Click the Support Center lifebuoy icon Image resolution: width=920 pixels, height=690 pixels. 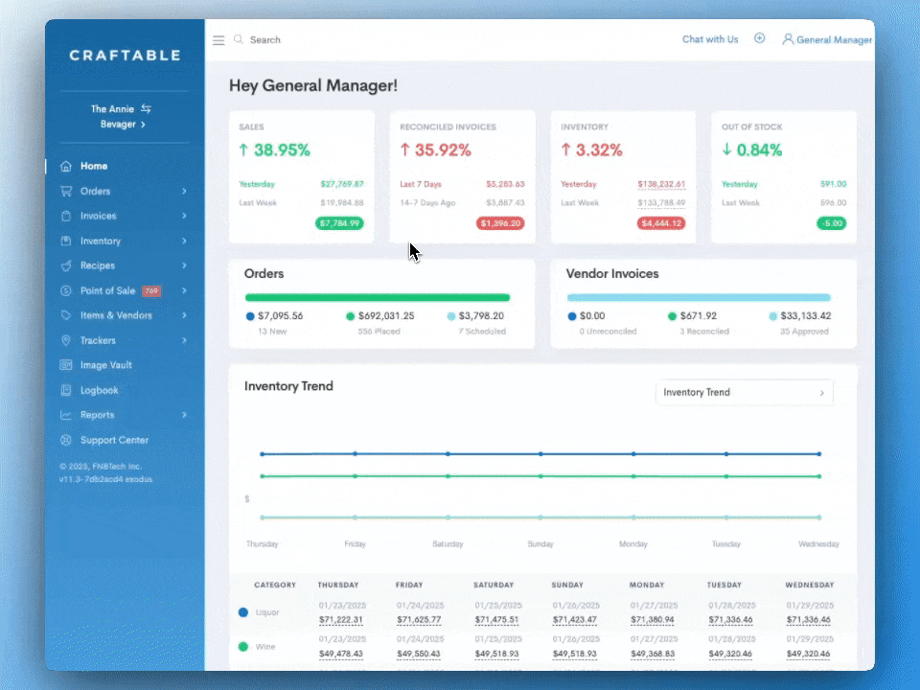66,440
